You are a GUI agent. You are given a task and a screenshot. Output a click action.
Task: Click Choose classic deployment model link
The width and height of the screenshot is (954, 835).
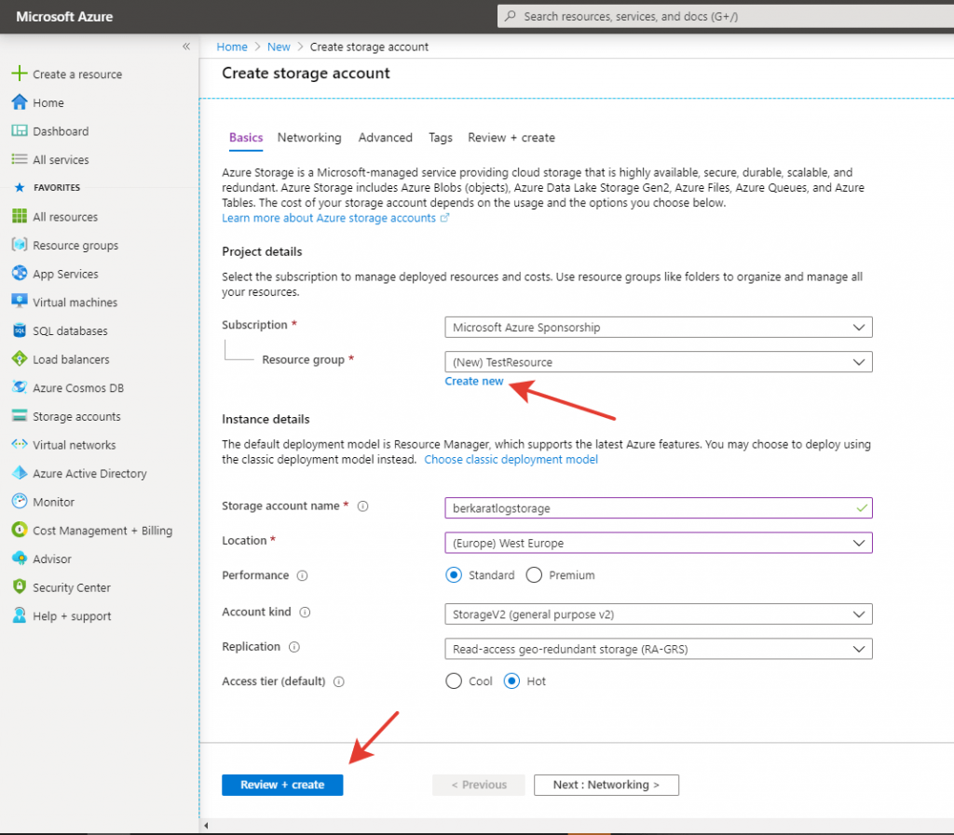click(x=511, y=460)
